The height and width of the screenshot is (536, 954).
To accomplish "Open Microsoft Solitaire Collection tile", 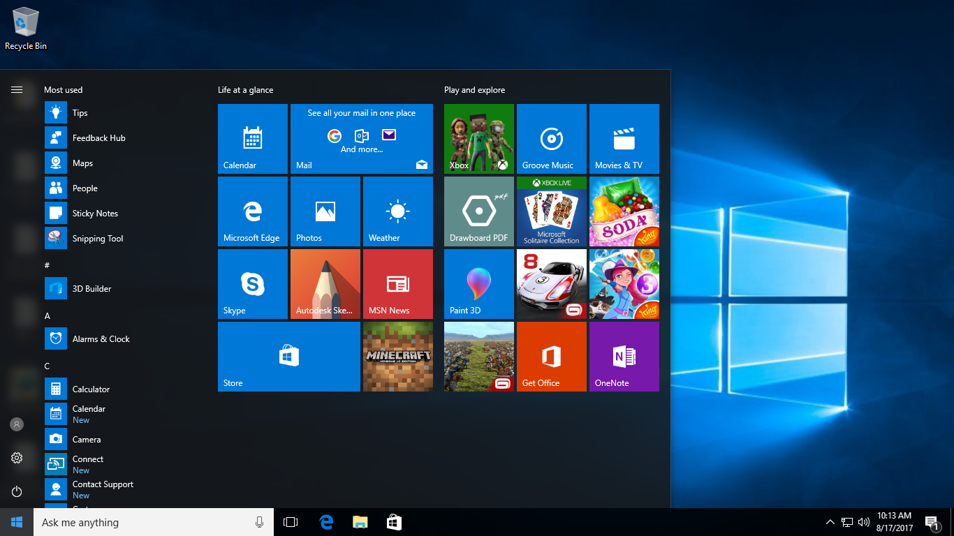I will 552,211.
